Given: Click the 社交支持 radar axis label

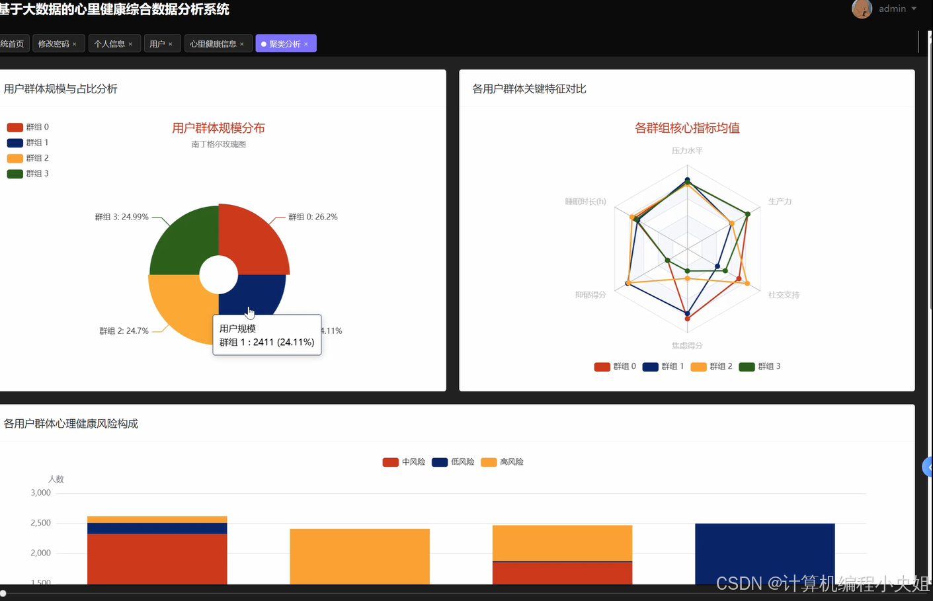Looking at the screenshot, I should click(784, 295).
